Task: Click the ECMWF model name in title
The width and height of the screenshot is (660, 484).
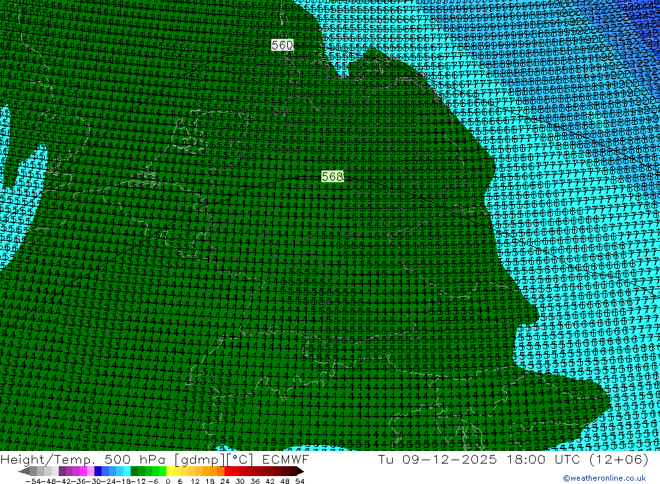Action: 286,459
